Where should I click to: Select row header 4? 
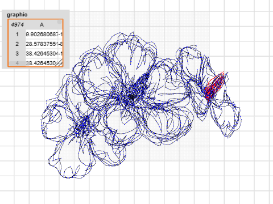click(x=17, y=63)
